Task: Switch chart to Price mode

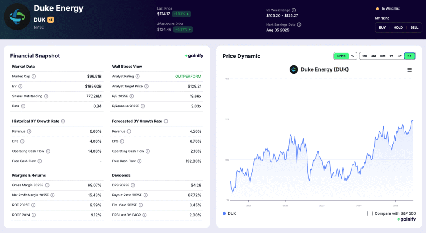Action: pos(342,56)
